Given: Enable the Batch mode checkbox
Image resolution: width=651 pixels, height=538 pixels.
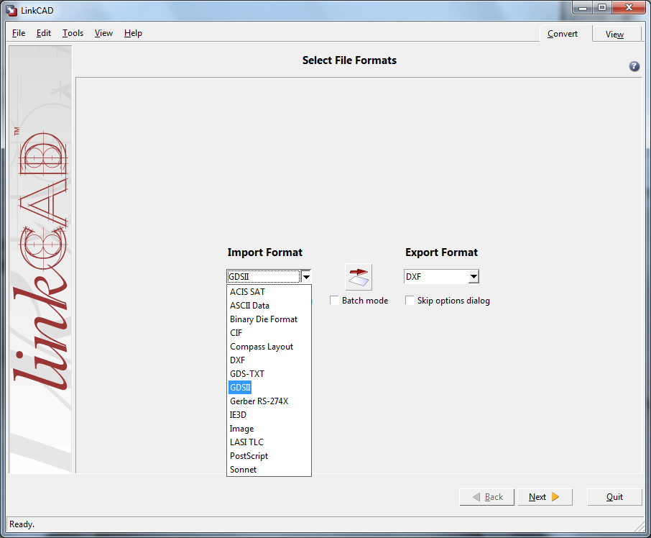Looking at the screenshot, I should point(334,301).
